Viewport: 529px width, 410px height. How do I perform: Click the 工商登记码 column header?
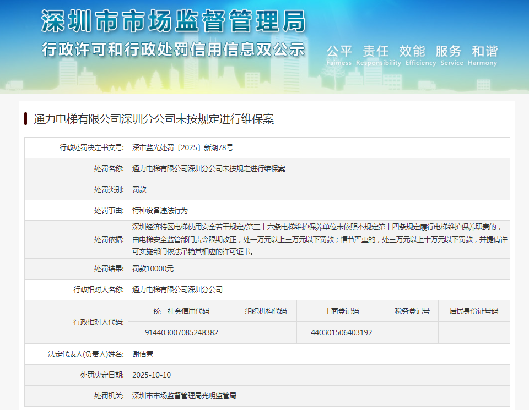tap(341, 311)
